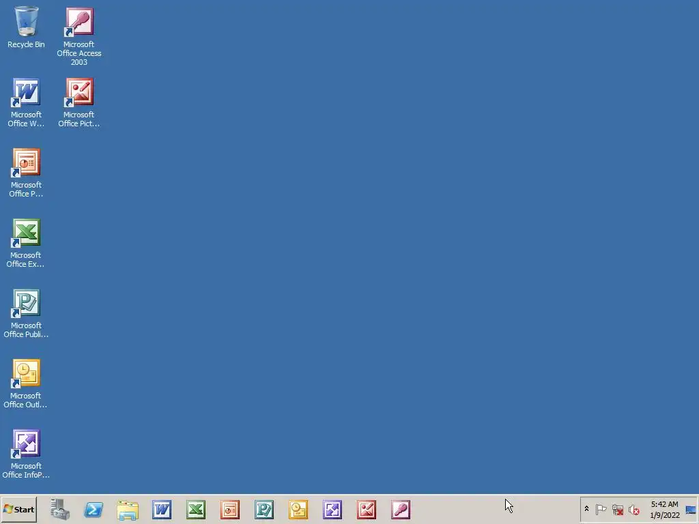The image size is (699, 524).
Task: Select Microsoft Office InfoPath desktop shortcut
Action: [26, 454]
